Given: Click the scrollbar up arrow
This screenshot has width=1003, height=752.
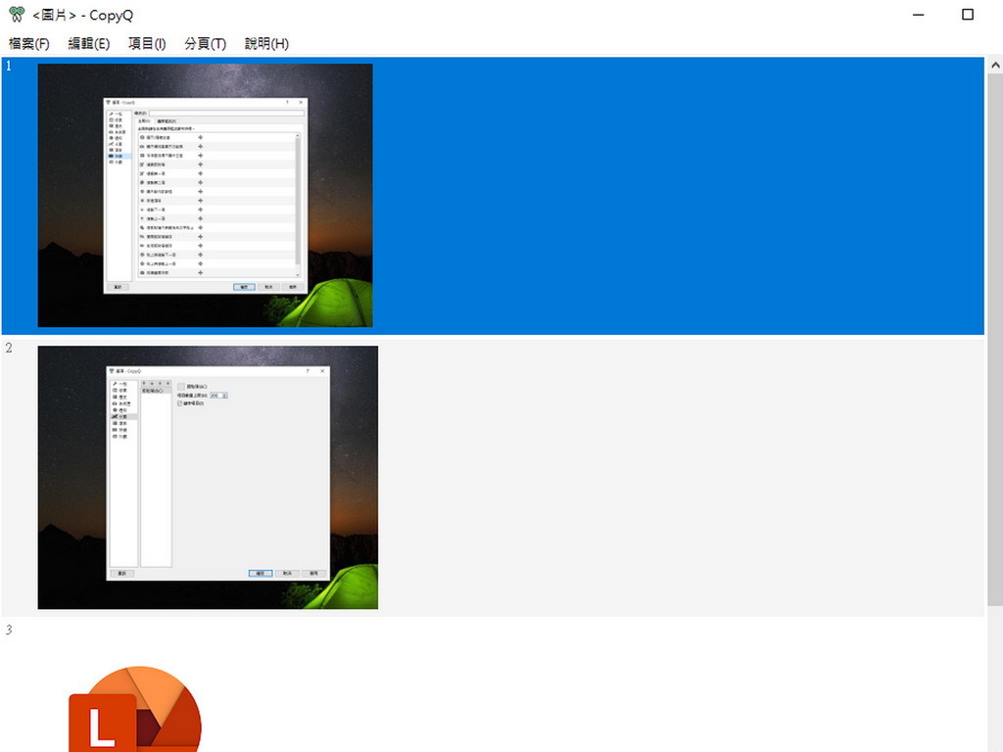Looking at the screenshot, I should click(x=995, y=66).
